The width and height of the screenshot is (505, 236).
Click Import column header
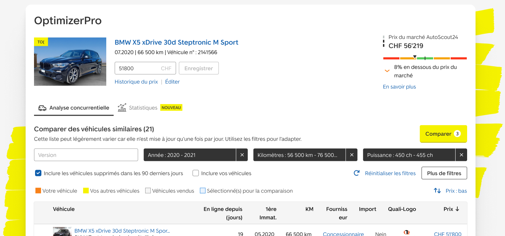tap(368, 209)
